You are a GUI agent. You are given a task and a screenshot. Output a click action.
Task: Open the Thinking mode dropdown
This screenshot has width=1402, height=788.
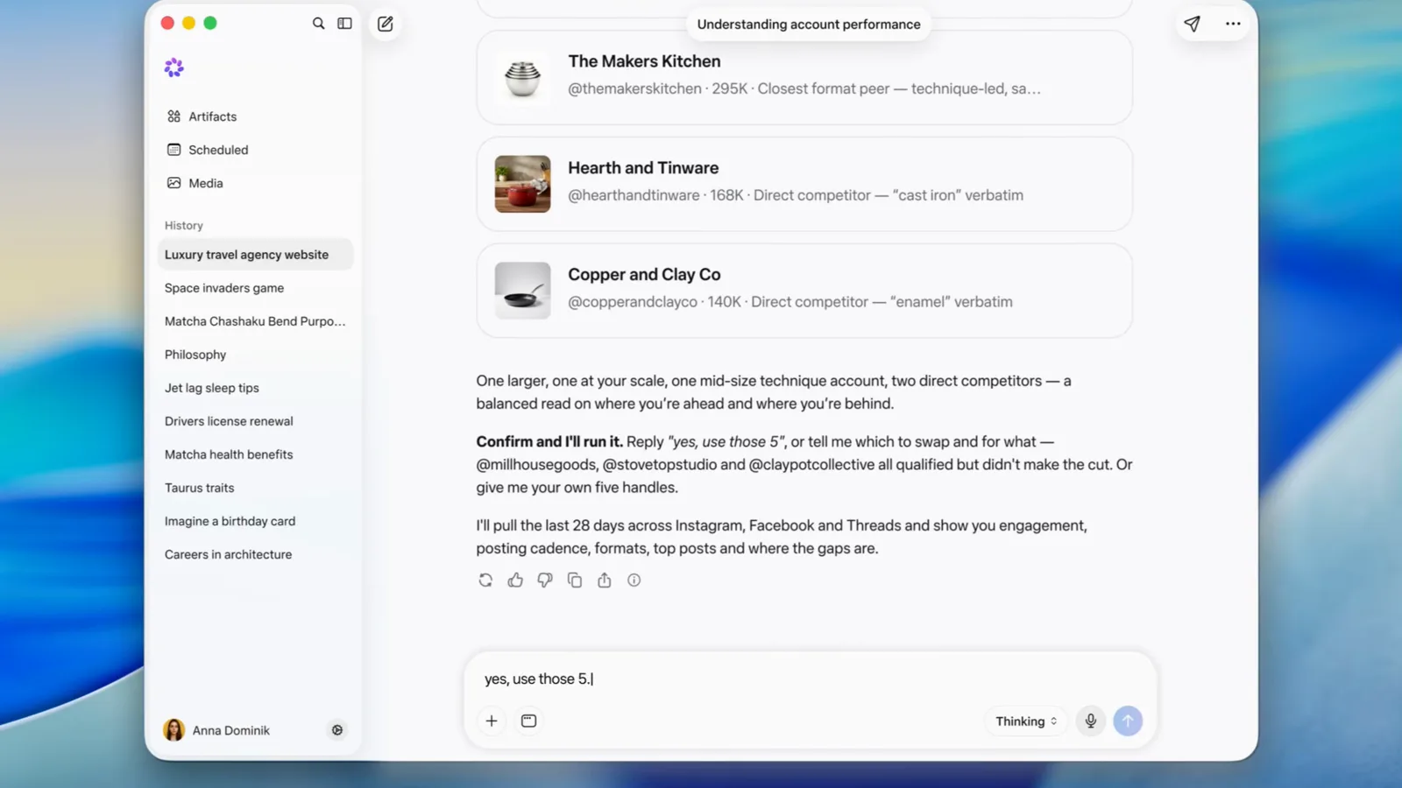[1026, 721]
